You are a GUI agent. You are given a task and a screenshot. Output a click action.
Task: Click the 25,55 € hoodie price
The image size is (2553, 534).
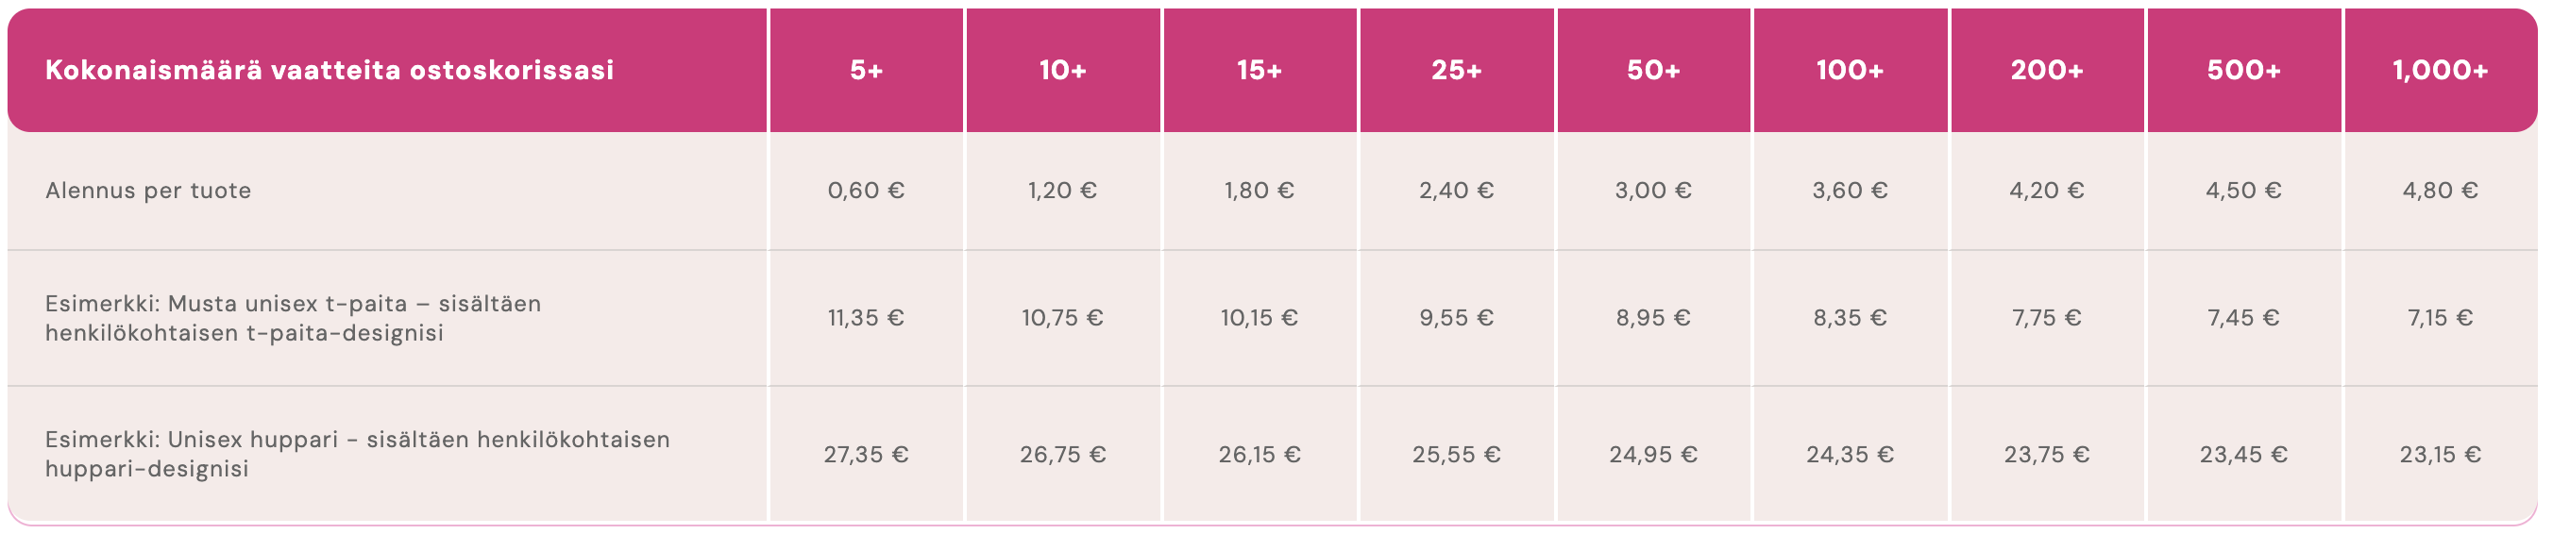[x=1456, y=455]
